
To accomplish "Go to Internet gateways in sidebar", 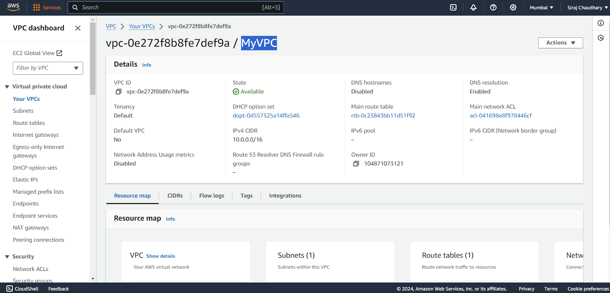I will coord(36,135).
